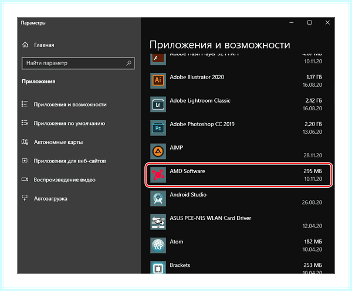Click the magnifier icon in the search box
This screenshot has width=352, height=291.
[x=128, y=63]
